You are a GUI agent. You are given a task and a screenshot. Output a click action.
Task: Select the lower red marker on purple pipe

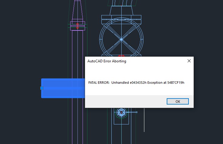click(x=77, y=28)
